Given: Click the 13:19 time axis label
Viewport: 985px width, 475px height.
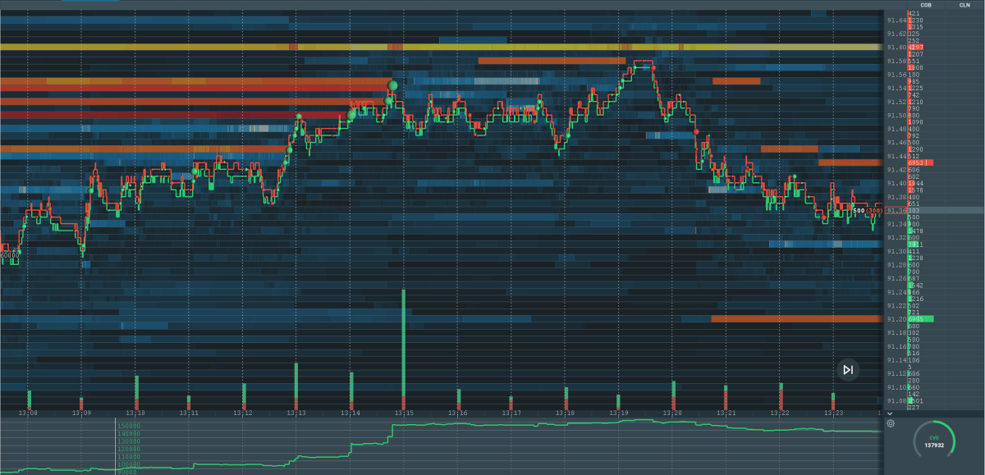Looking at the screenshot, I should pos(618,413).
